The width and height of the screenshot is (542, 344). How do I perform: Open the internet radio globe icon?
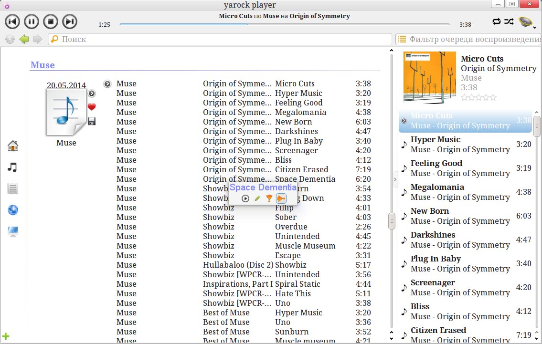coord(13,210)
